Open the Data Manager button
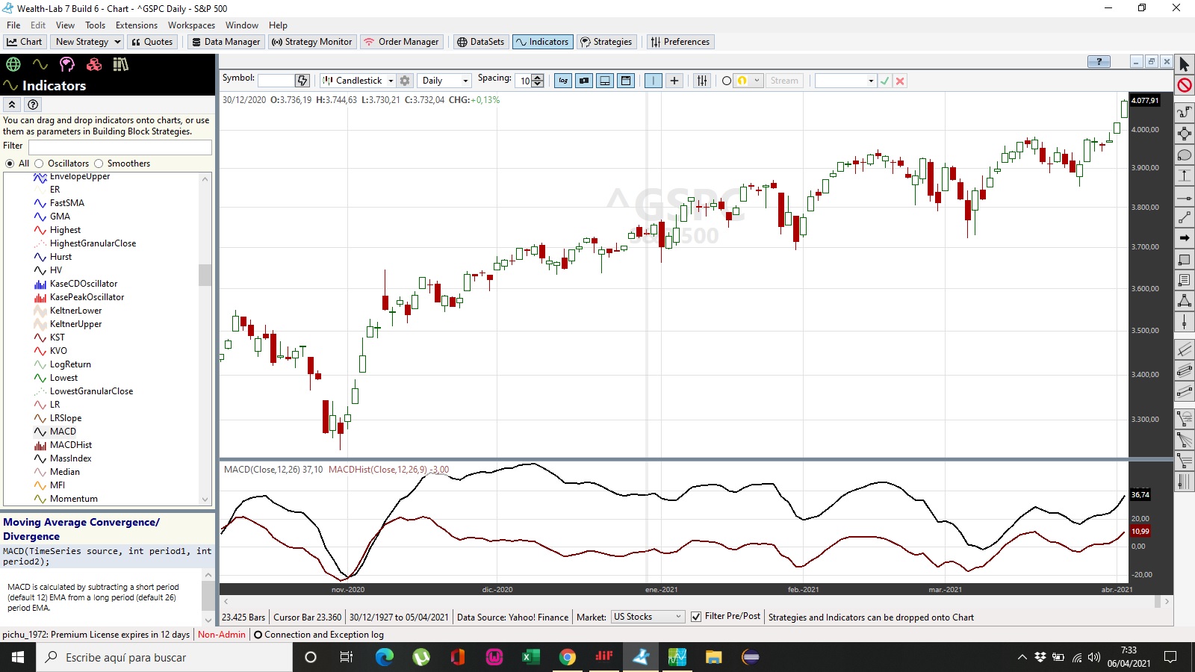The height and width of the screenshot is (672, 1195). tap(226, 42)
